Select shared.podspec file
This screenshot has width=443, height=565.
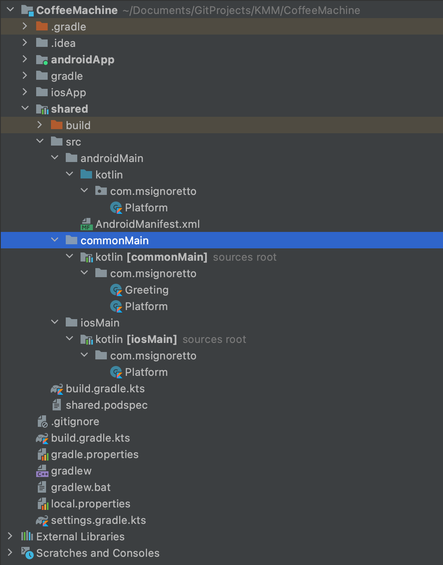tap(106, 405)
